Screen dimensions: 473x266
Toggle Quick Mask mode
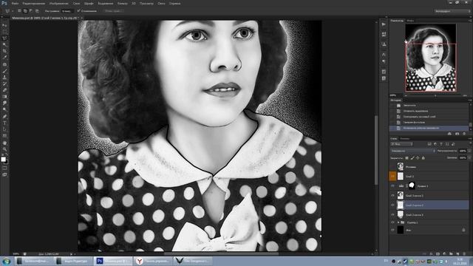(x=4, y=168)
